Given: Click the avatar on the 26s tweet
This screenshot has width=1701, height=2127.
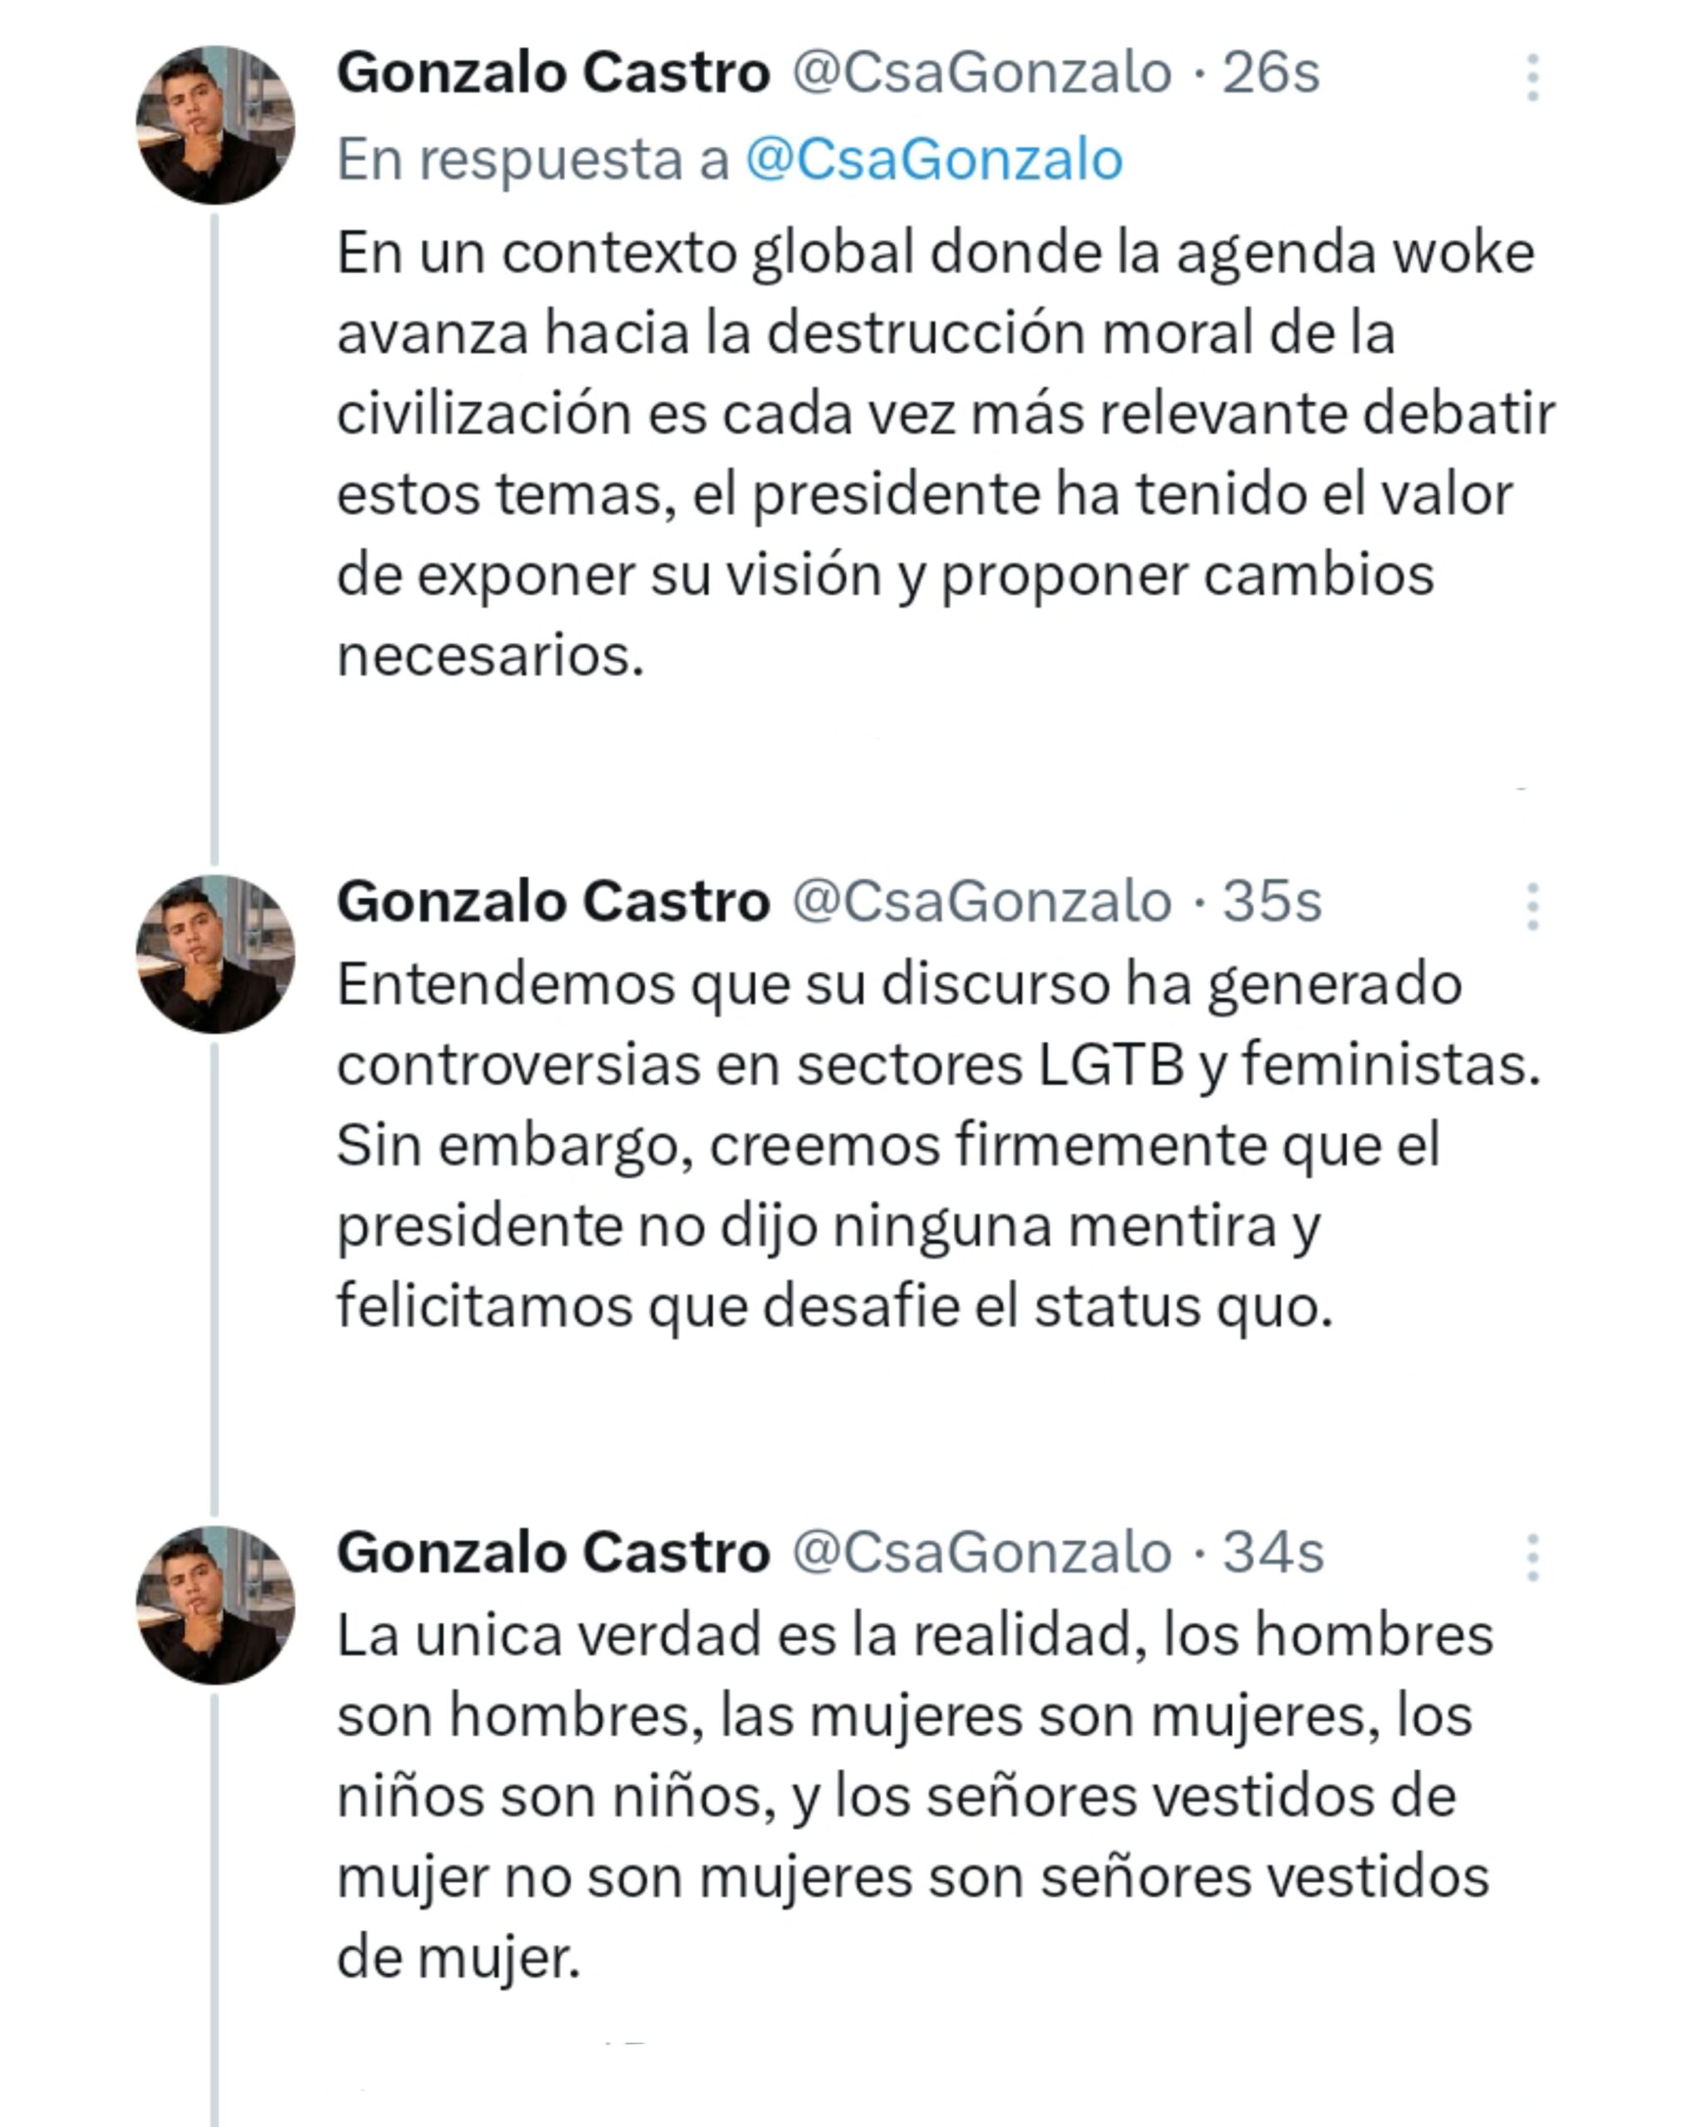Looking at the screenshot, I should tap(215, 125).
